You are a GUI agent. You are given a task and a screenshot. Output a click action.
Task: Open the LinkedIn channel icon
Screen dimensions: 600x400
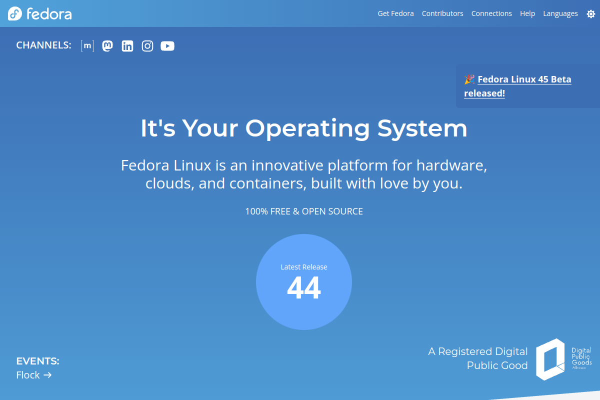[127, 46]
